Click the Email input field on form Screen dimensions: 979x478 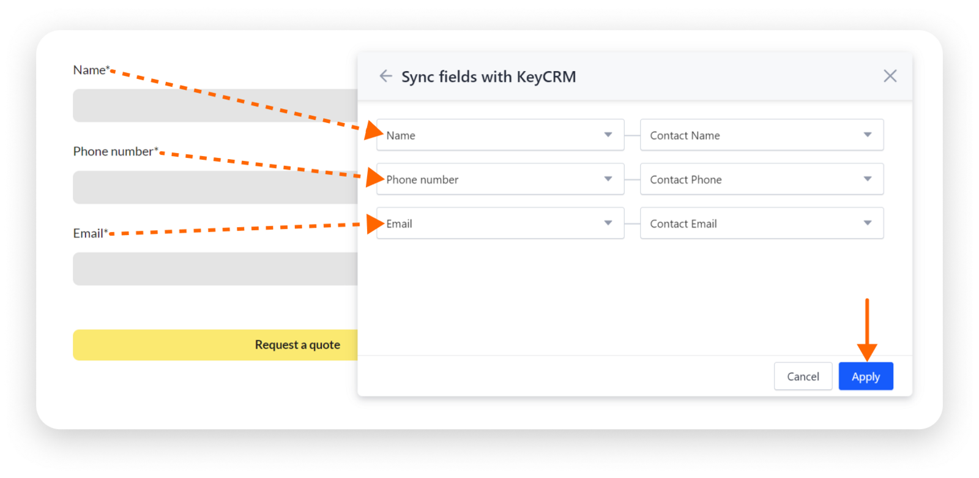point(215,269)
